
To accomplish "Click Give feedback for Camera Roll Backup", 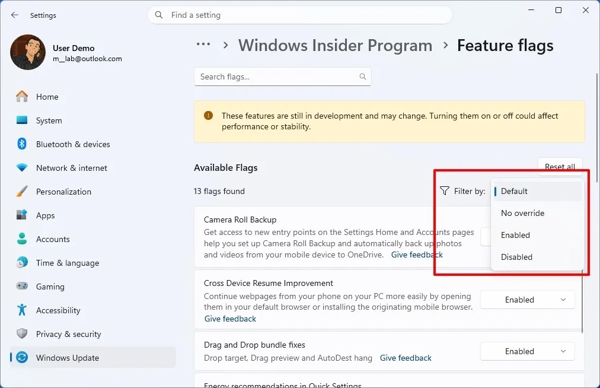I will 417,255.
